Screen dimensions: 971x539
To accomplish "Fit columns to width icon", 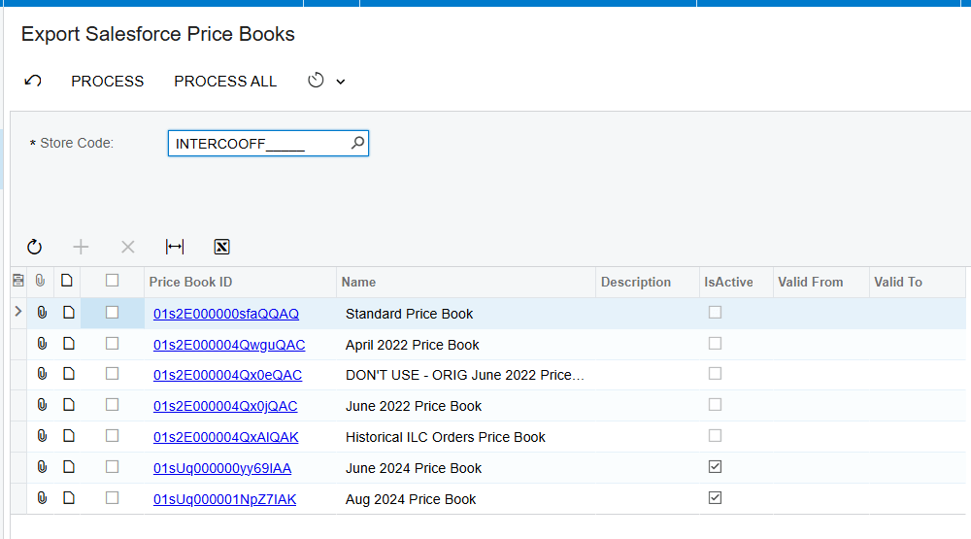I will (x=175, y=247).
